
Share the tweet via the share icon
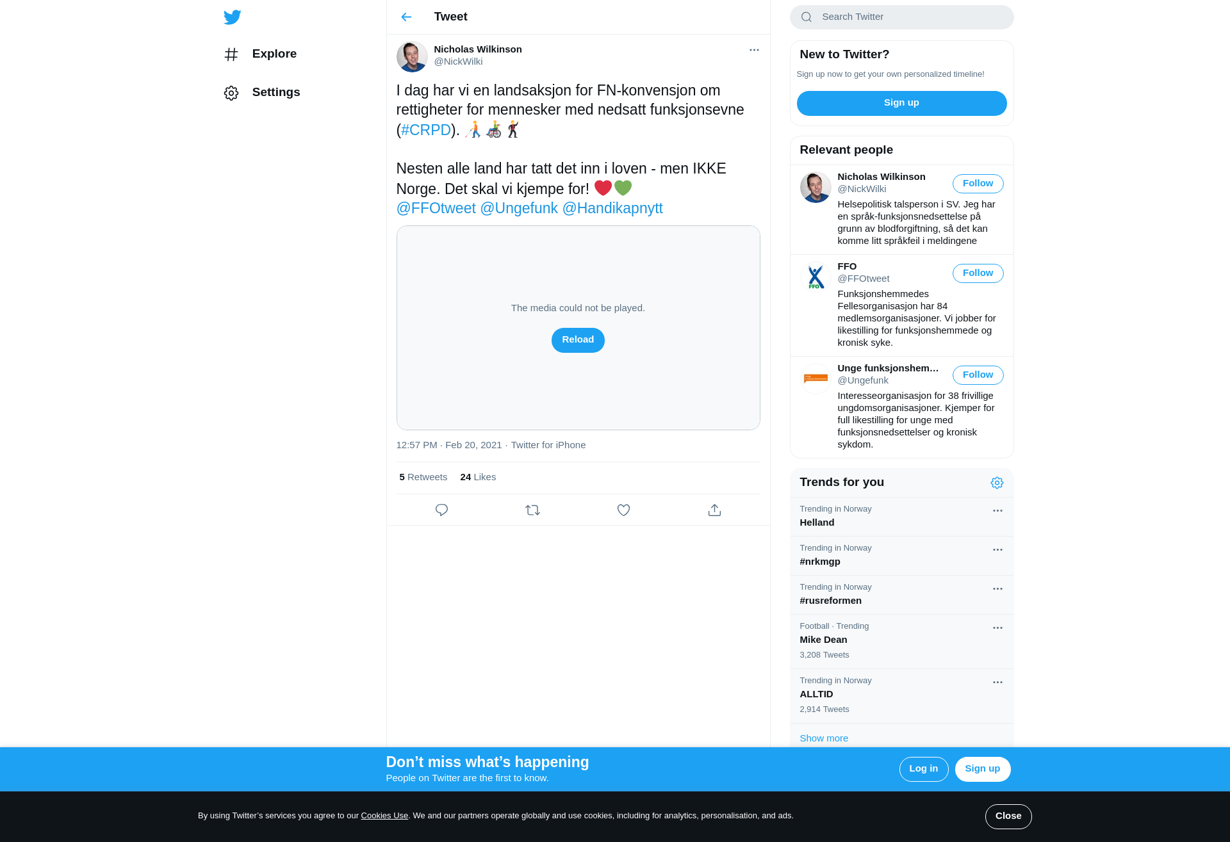point(714,510)
